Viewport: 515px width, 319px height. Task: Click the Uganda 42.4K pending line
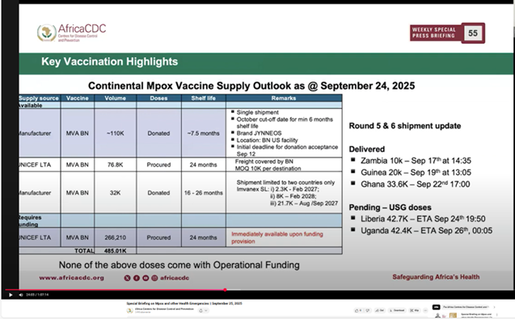tap(426, 231)
